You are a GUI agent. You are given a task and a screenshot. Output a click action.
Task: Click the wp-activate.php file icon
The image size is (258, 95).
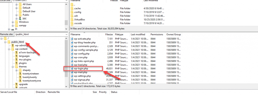tap(72, 39)
